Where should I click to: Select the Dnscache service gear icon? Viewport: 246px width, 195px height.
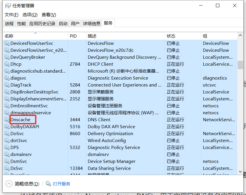click(7, 119)
